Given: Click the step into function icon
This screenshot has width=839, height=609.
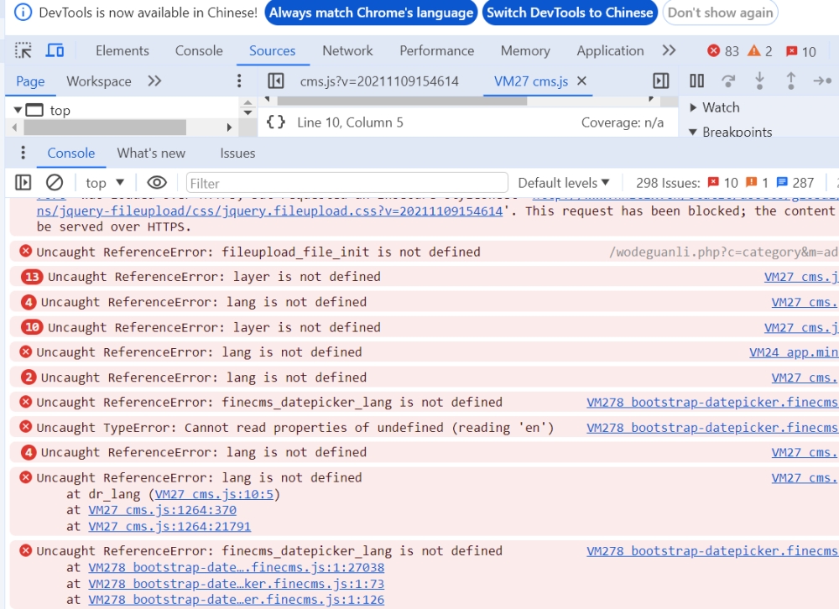Looking at the screenshot, I should pos(759,81).
